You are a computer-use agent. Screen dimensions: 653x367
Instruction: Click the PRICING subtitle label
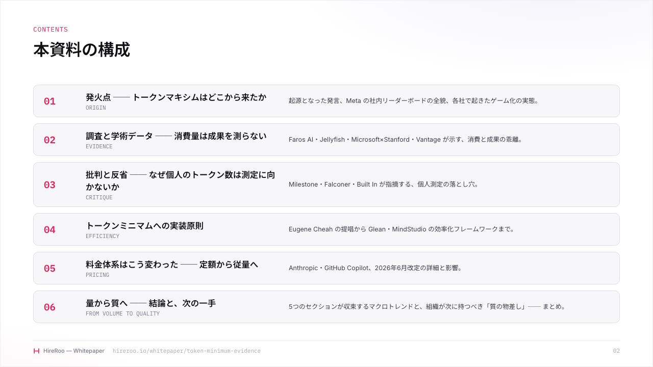(97, 275)
